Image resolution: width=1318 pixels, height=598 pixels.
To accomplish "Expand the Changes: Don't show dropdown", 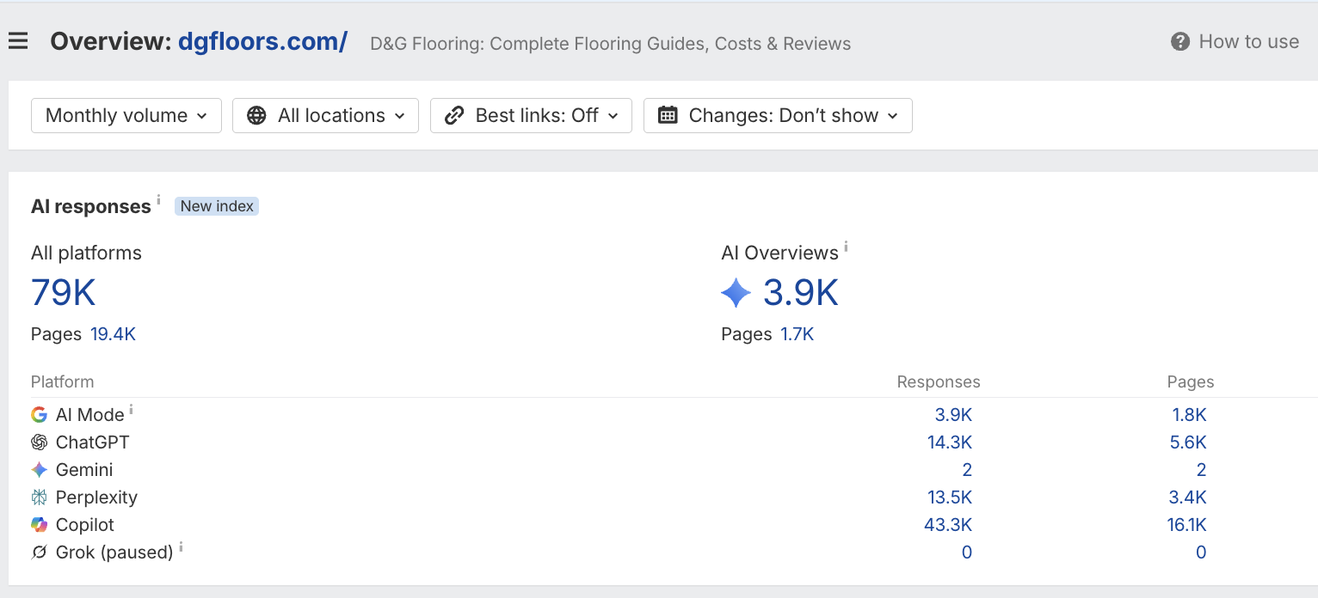I will click(778, 115).
